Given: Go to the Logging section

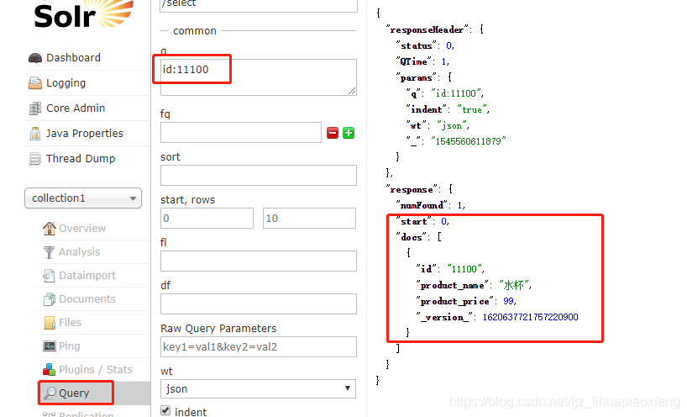Looking at the screenshot, I should pyautogui.click(x=66, y=83).
